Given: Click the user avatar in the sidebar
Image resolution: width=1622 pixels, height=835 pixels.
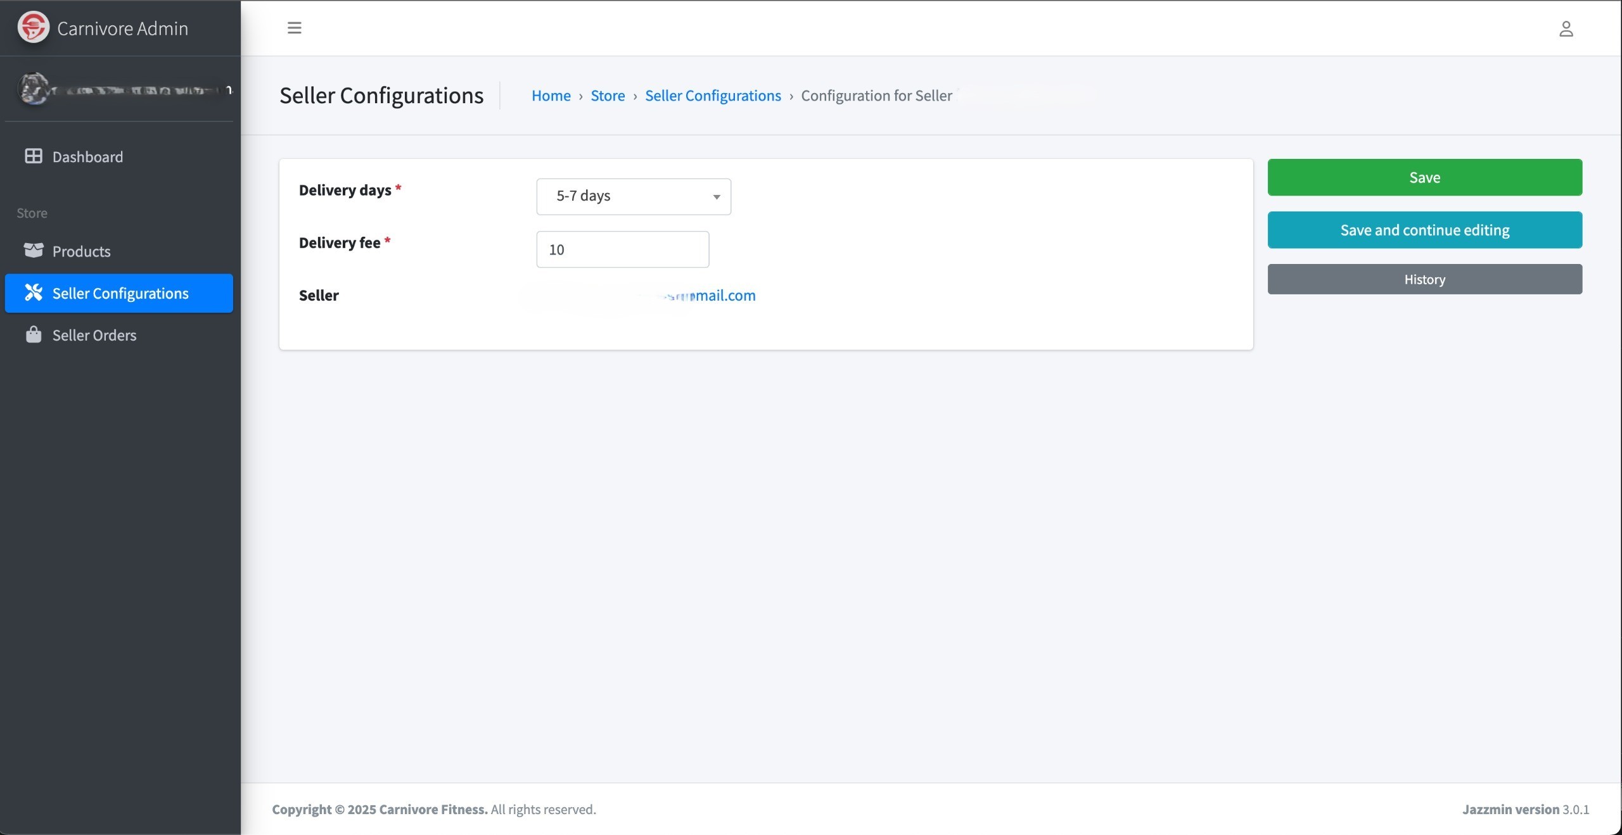Looking at the screenshot, I should (x=34, y=89).
